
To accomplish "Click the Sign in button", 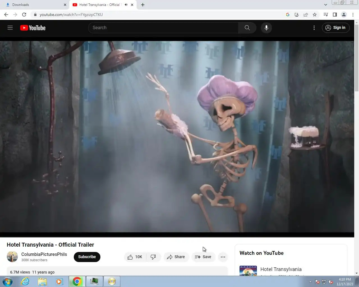I will point(335,28).
